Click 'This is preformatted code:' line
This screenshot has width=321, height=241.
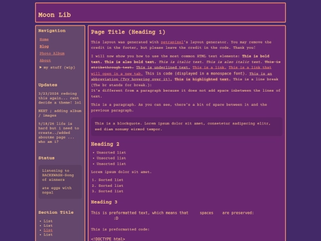click(x=120, y=229)
